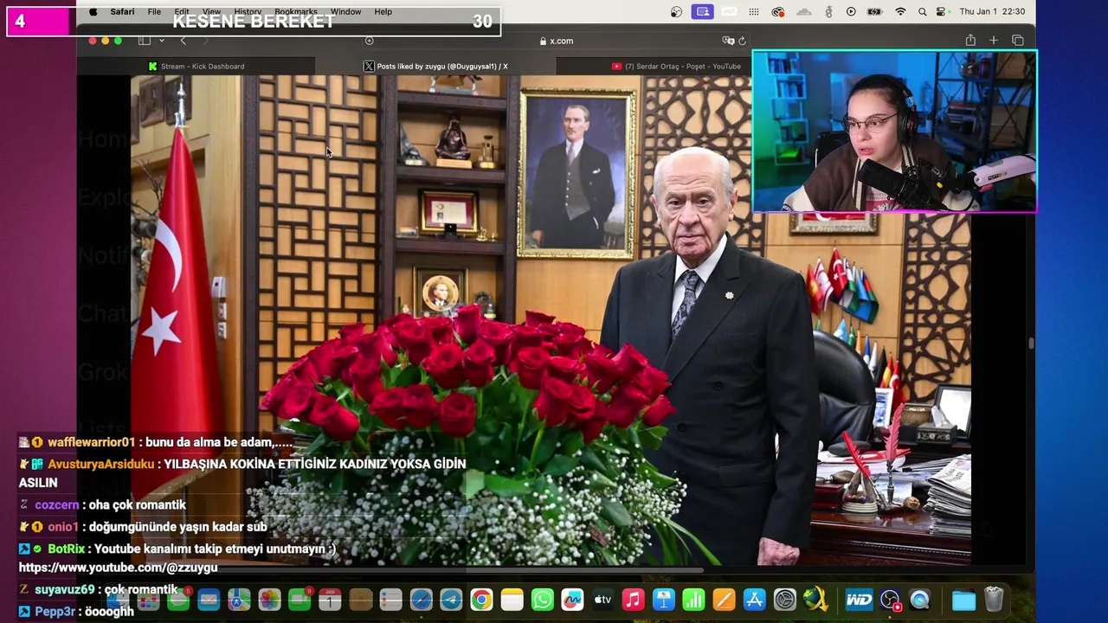Open the Notes app in Dock
This screenshot has width=1108, height=623.
512,600
